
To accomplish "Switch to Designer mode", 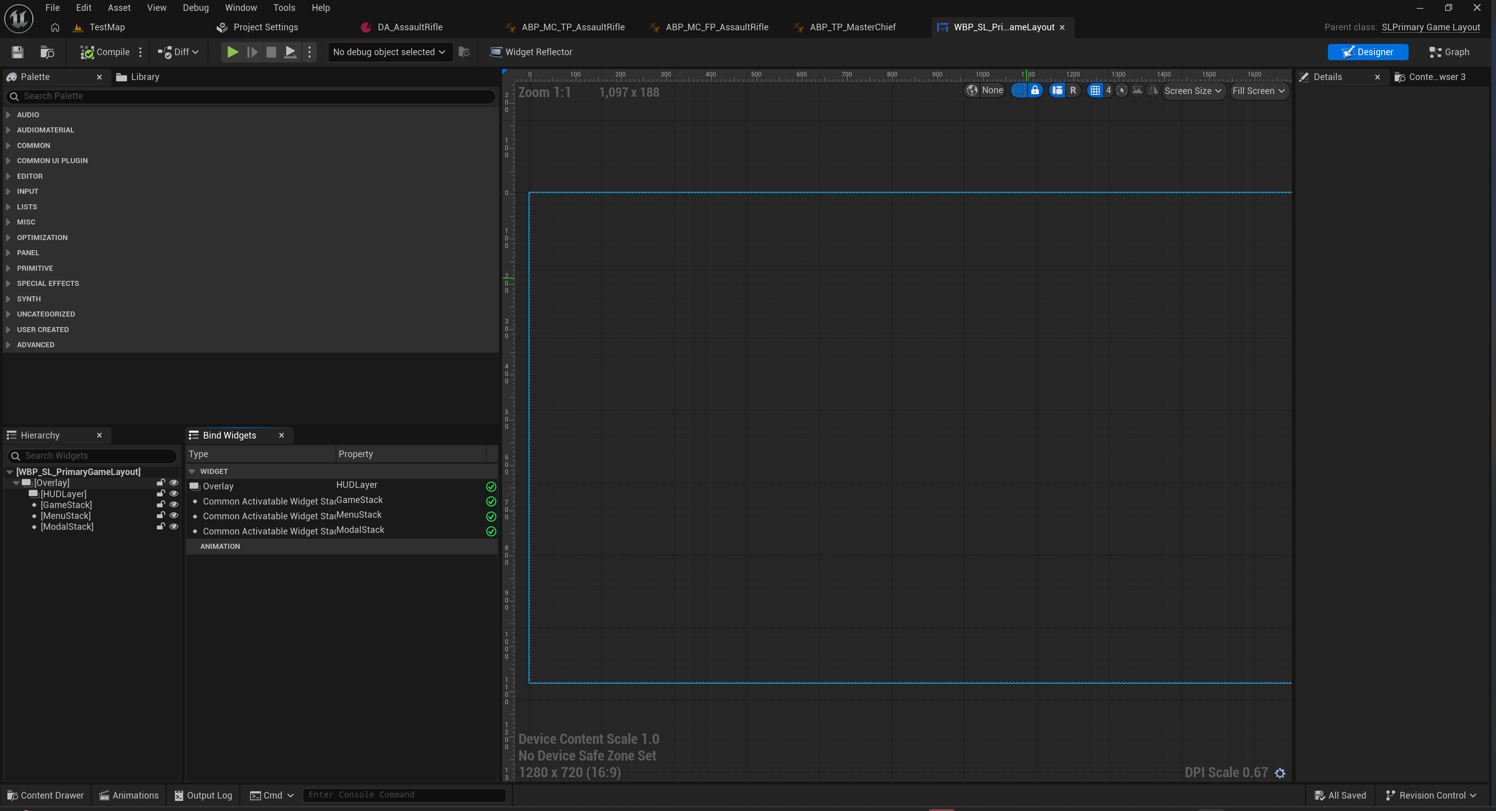I will coord(1368,52).
